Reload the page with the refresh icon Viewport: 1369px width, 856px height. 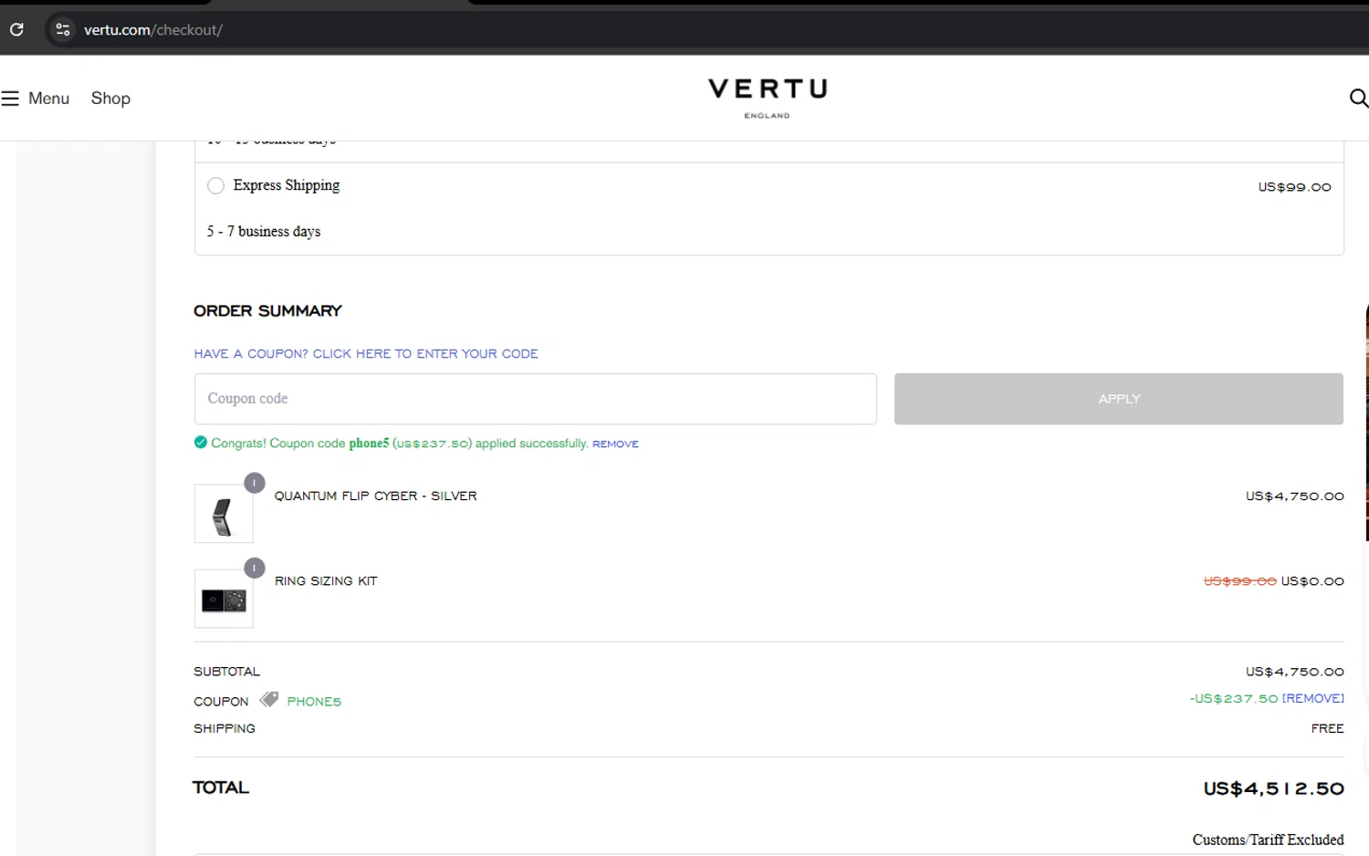point(16,29)
